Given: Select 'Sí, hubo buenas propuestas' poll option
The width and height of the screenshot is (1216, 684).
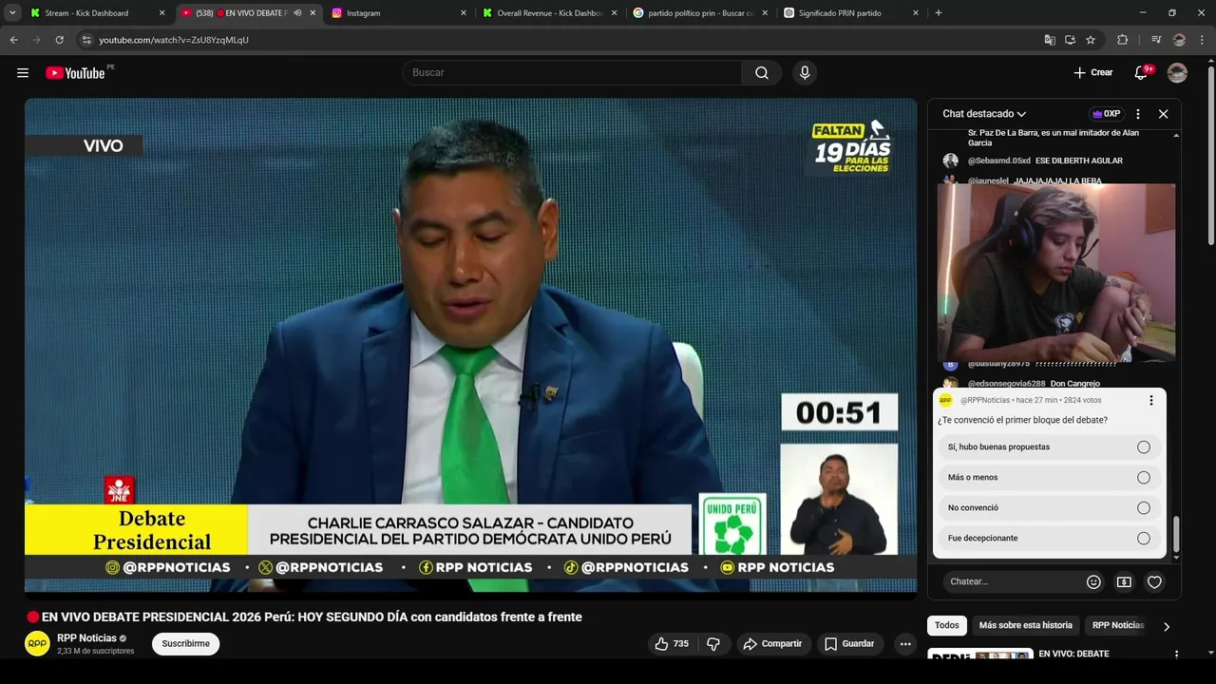Looking at the screenshot, I should pyautogui.click(x=1049, y=447).
